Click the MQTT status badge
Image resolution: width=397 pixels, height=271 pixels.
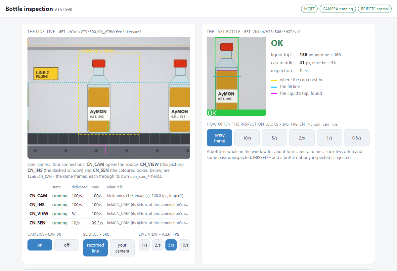point(309,9)
